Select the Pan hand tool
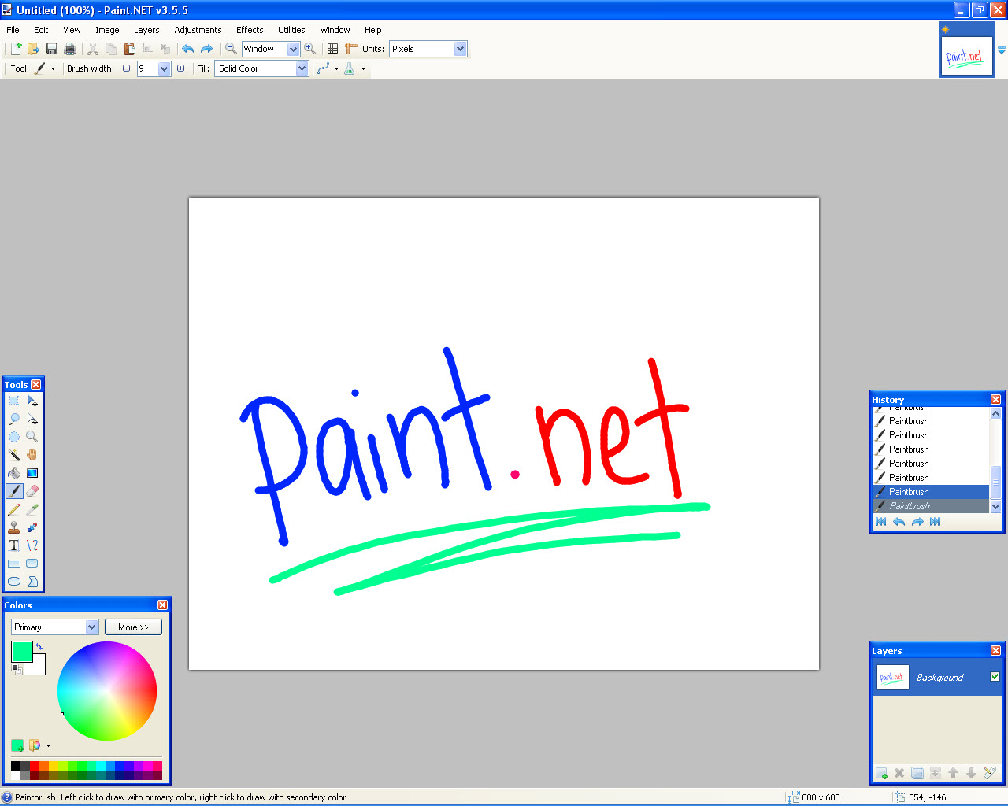Image resolution: width=1008 pixels, height=806 pixels. coord(32,455)
